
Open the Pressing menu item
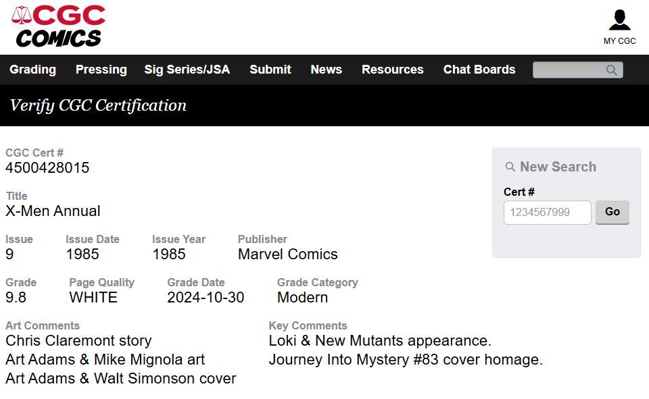point(101,70)
